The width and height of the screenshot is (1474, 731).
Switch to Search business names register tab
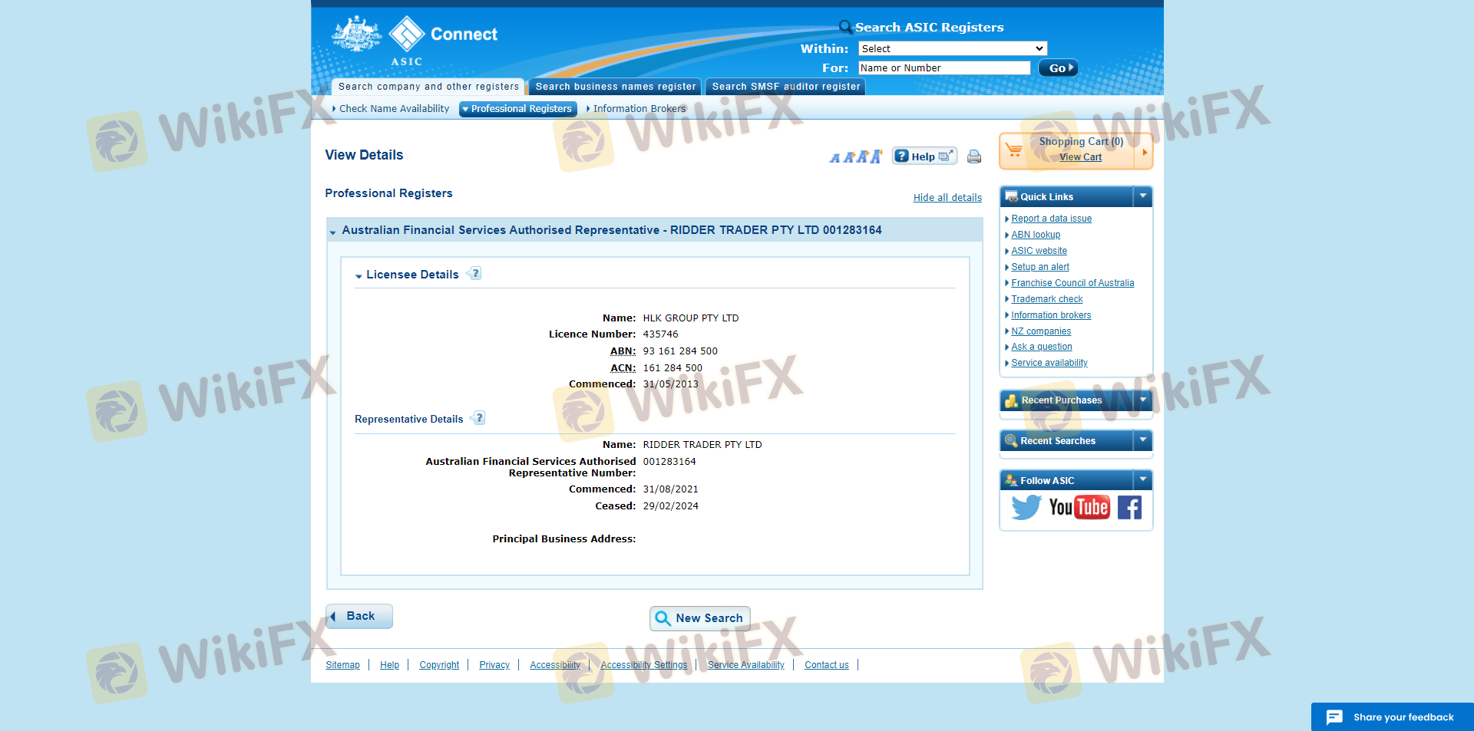(x=615, y=87)
